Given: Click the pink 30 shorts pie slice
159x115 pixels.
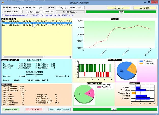Looking at the screenshot, I should [x=90, y=93].
